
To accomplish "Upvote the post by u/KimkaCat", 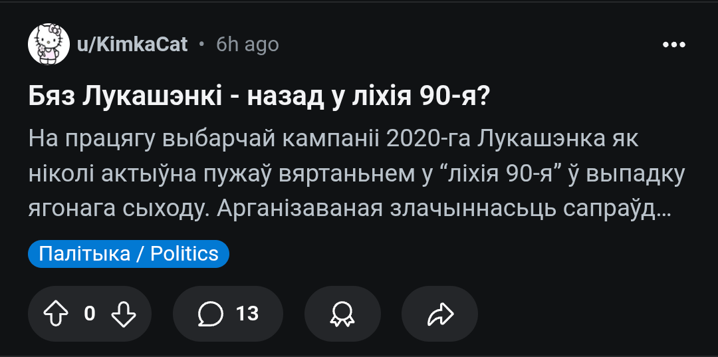I will point(56,314).
